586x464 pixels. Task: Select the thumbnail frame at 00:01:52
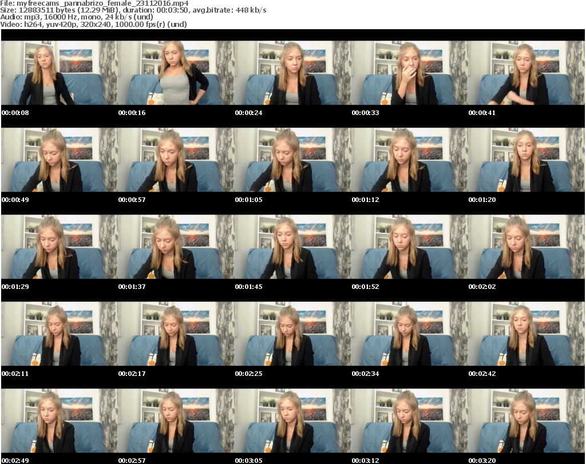[410, 247]
